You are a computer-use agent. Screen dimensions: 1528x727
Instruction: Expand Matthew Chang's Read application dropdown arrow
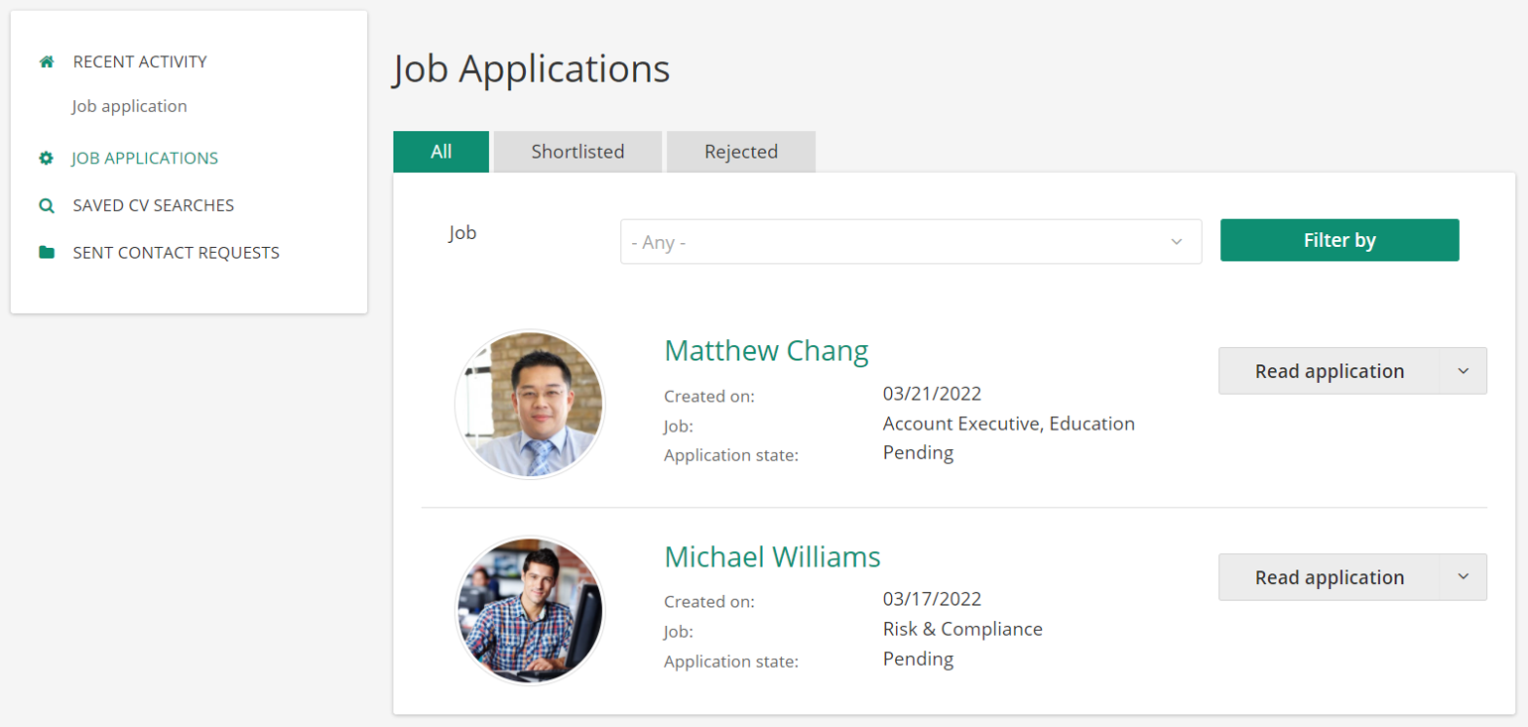pos(1463,370)
